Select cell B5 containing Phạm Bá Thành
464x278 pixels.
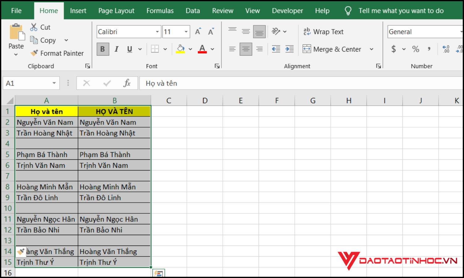[x=114, y=154]
